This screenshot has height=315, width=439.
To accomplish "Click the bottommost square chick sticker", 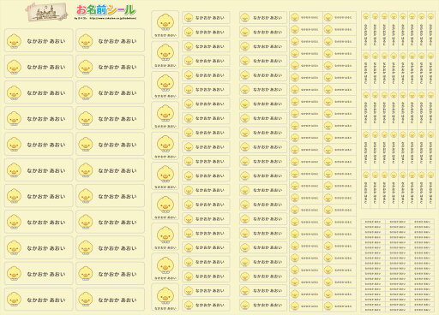I will pyautogui.click(x=165, y=297).
